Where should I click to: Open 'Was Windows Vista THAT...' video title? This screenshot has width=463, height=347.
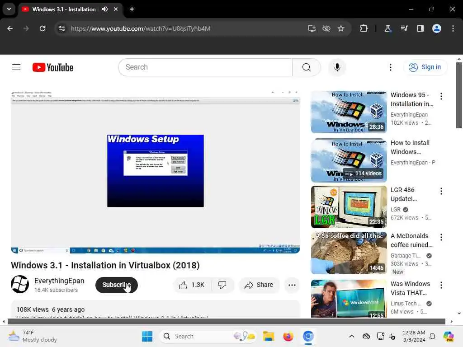tap(411, 288)
